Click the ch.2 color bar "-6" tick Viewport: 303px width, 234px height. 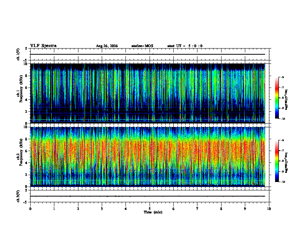tap(282, 140)
